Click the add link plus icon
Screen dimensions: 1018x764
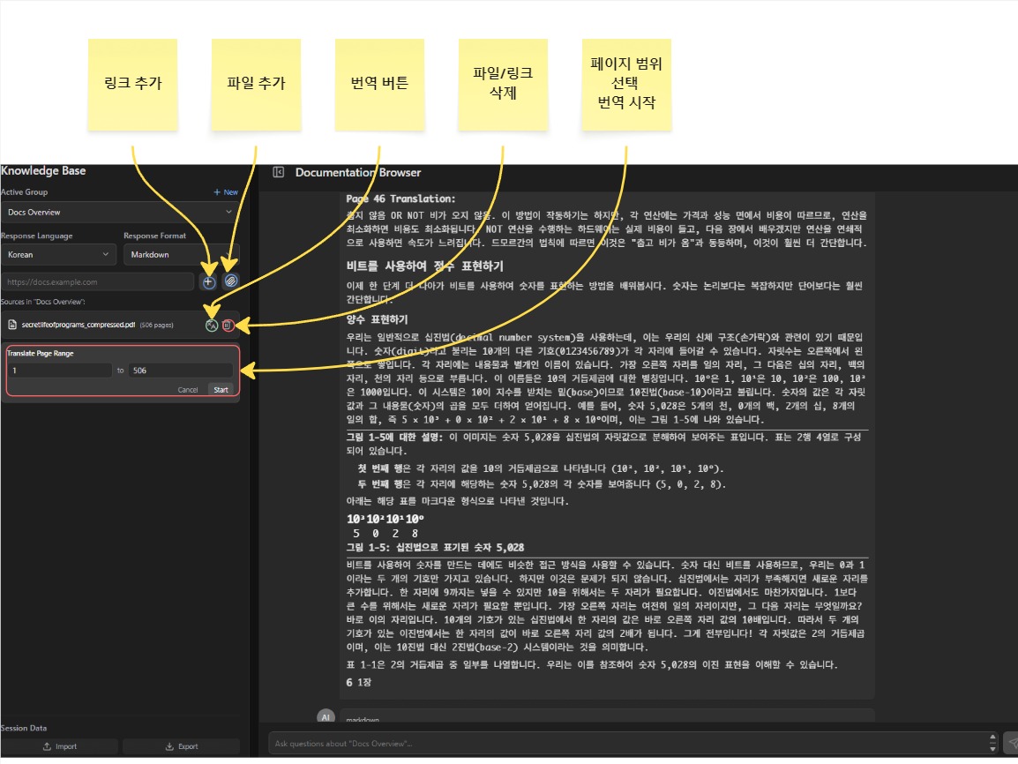208,281
